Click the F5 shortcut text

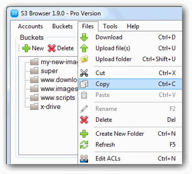172,145
